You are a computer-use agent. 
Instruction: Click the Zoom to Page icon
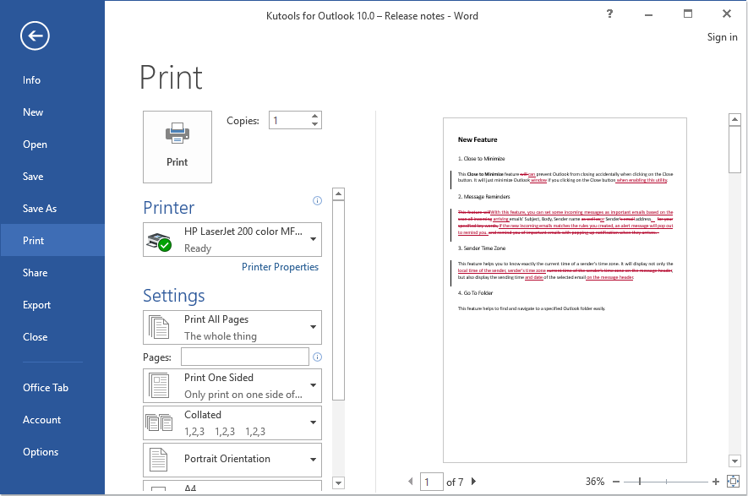tap(732, 482)
